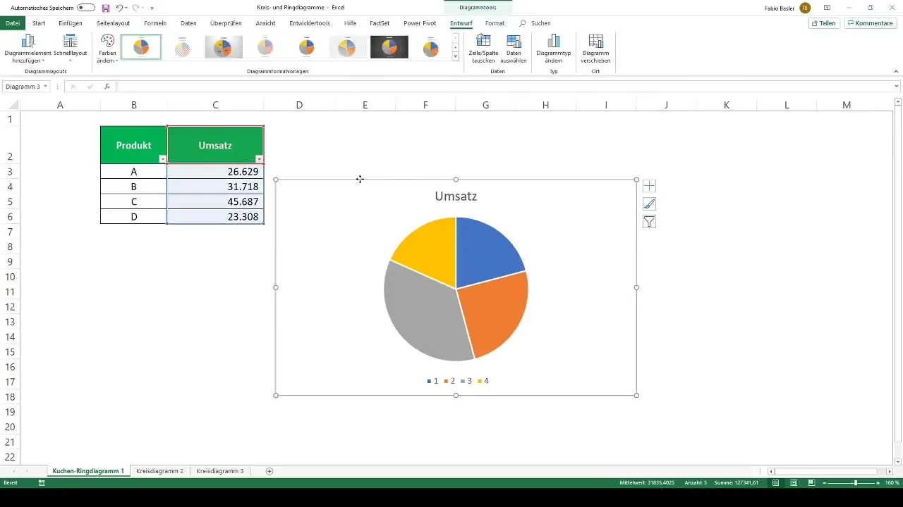Open the Formeln ribbon tab
903x507 pixels.
click(155, 23)
